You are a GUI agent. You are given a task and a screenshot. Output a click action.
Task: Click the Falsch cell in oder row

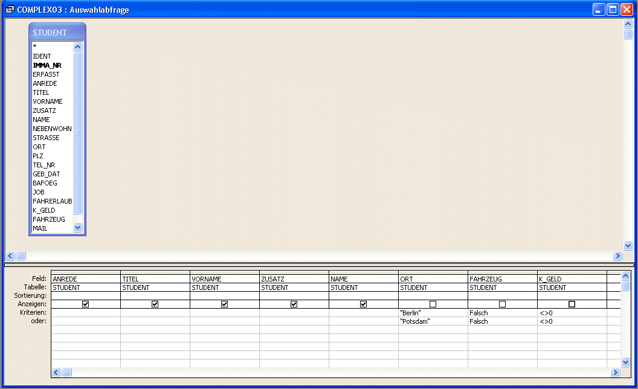coord(503,321)
